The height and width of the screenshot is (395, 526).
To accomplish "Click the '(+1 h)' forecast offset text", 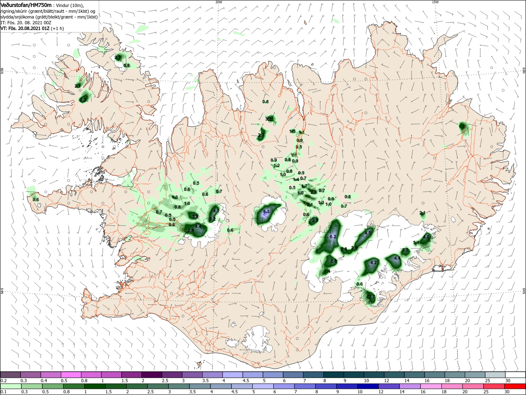I will point(57,28).
